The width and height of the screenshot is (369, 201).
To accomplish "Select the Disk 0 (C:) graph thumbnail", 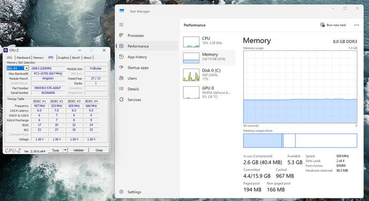I will tap(191, 75).
